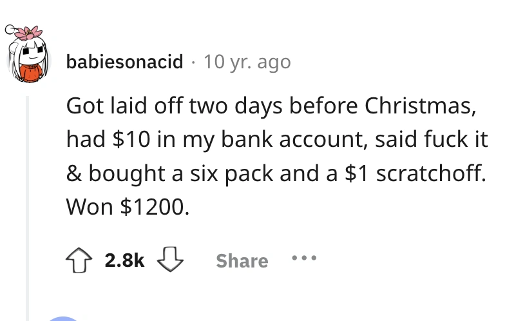The width and height of the screenshot is (525, 321).
Task: Open the three-dot more options menu
Action: [305, 259]
